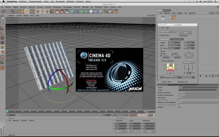Activate the Rotate tool icon
Image resolution: width=219 pixels, height=137 pixels.
point(27,12)
